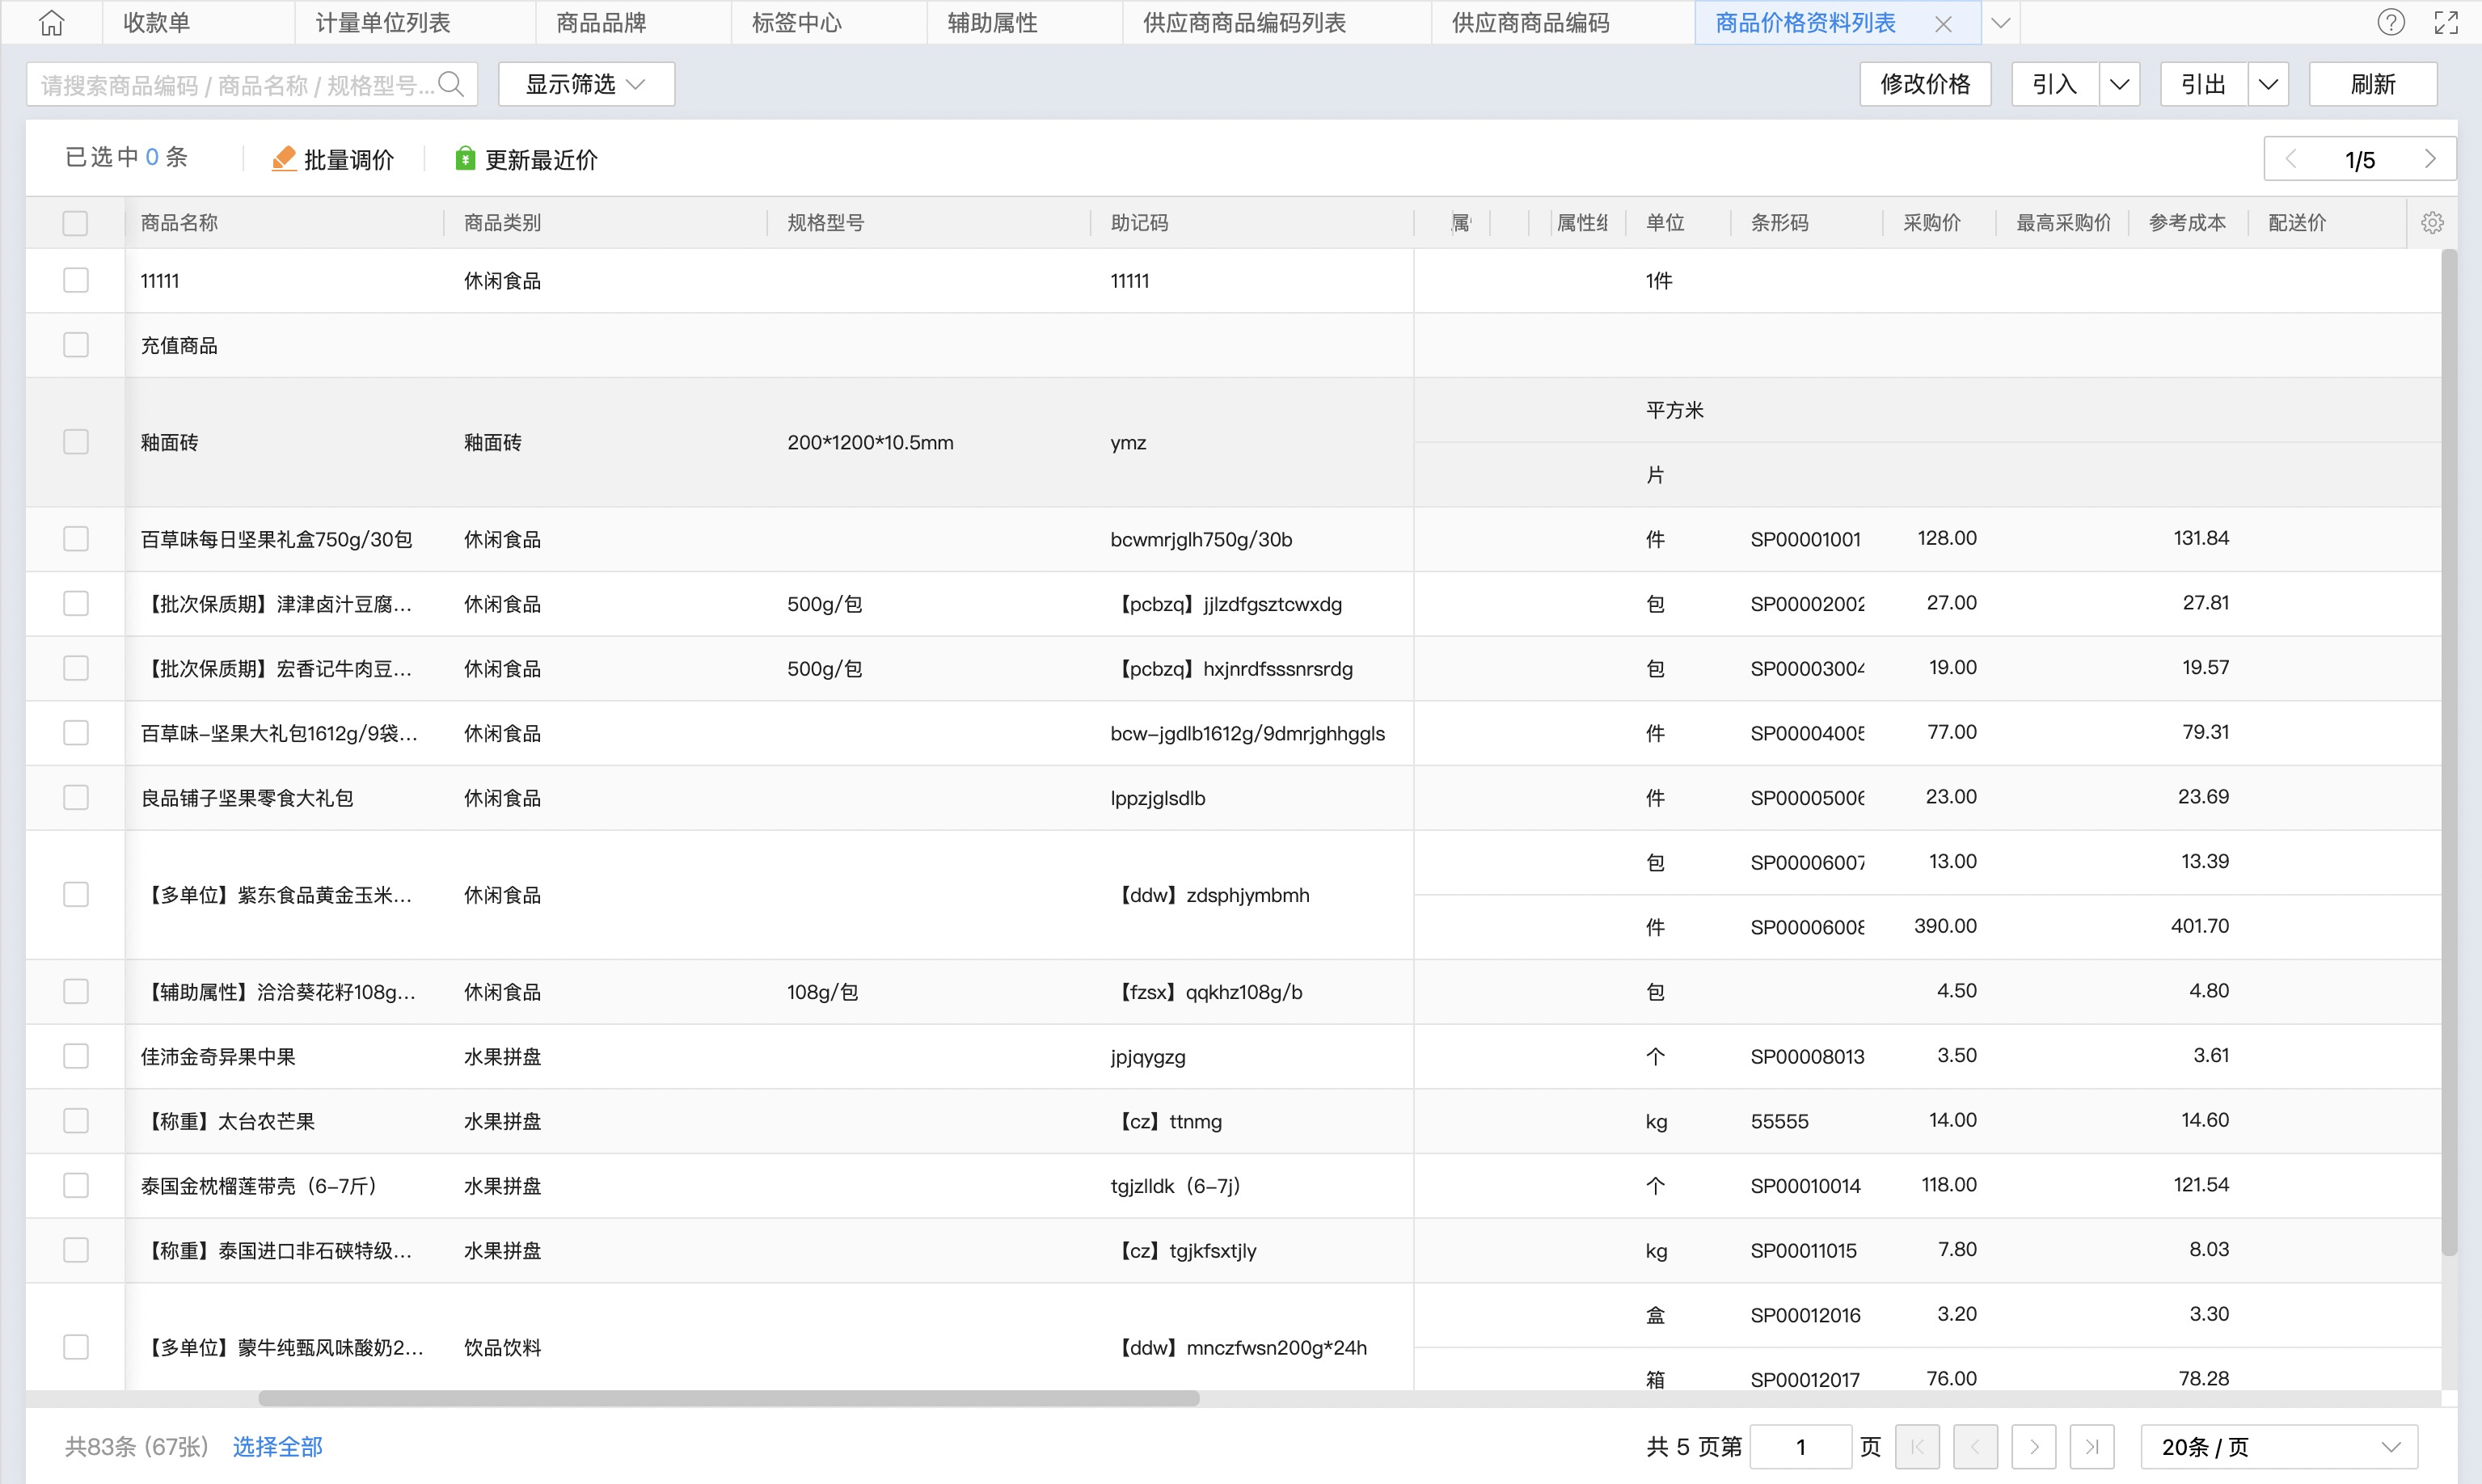The image size is (2482, 1484).
Task: Switch to the 辅助属性 tab
Action: tap(992, 23)
